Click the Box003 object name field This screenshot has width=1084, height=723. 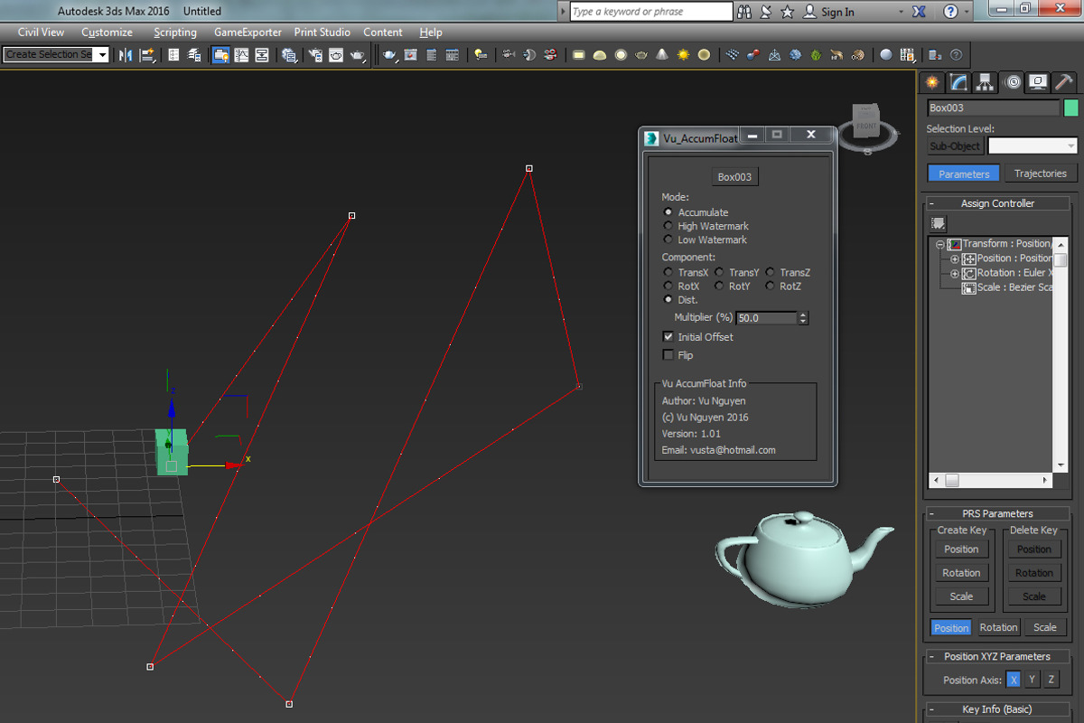point(994,108)
